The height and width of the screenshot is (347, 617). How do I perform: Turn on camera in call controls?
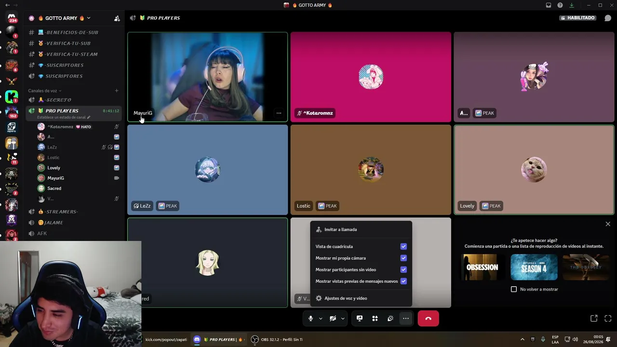[333, 319]
